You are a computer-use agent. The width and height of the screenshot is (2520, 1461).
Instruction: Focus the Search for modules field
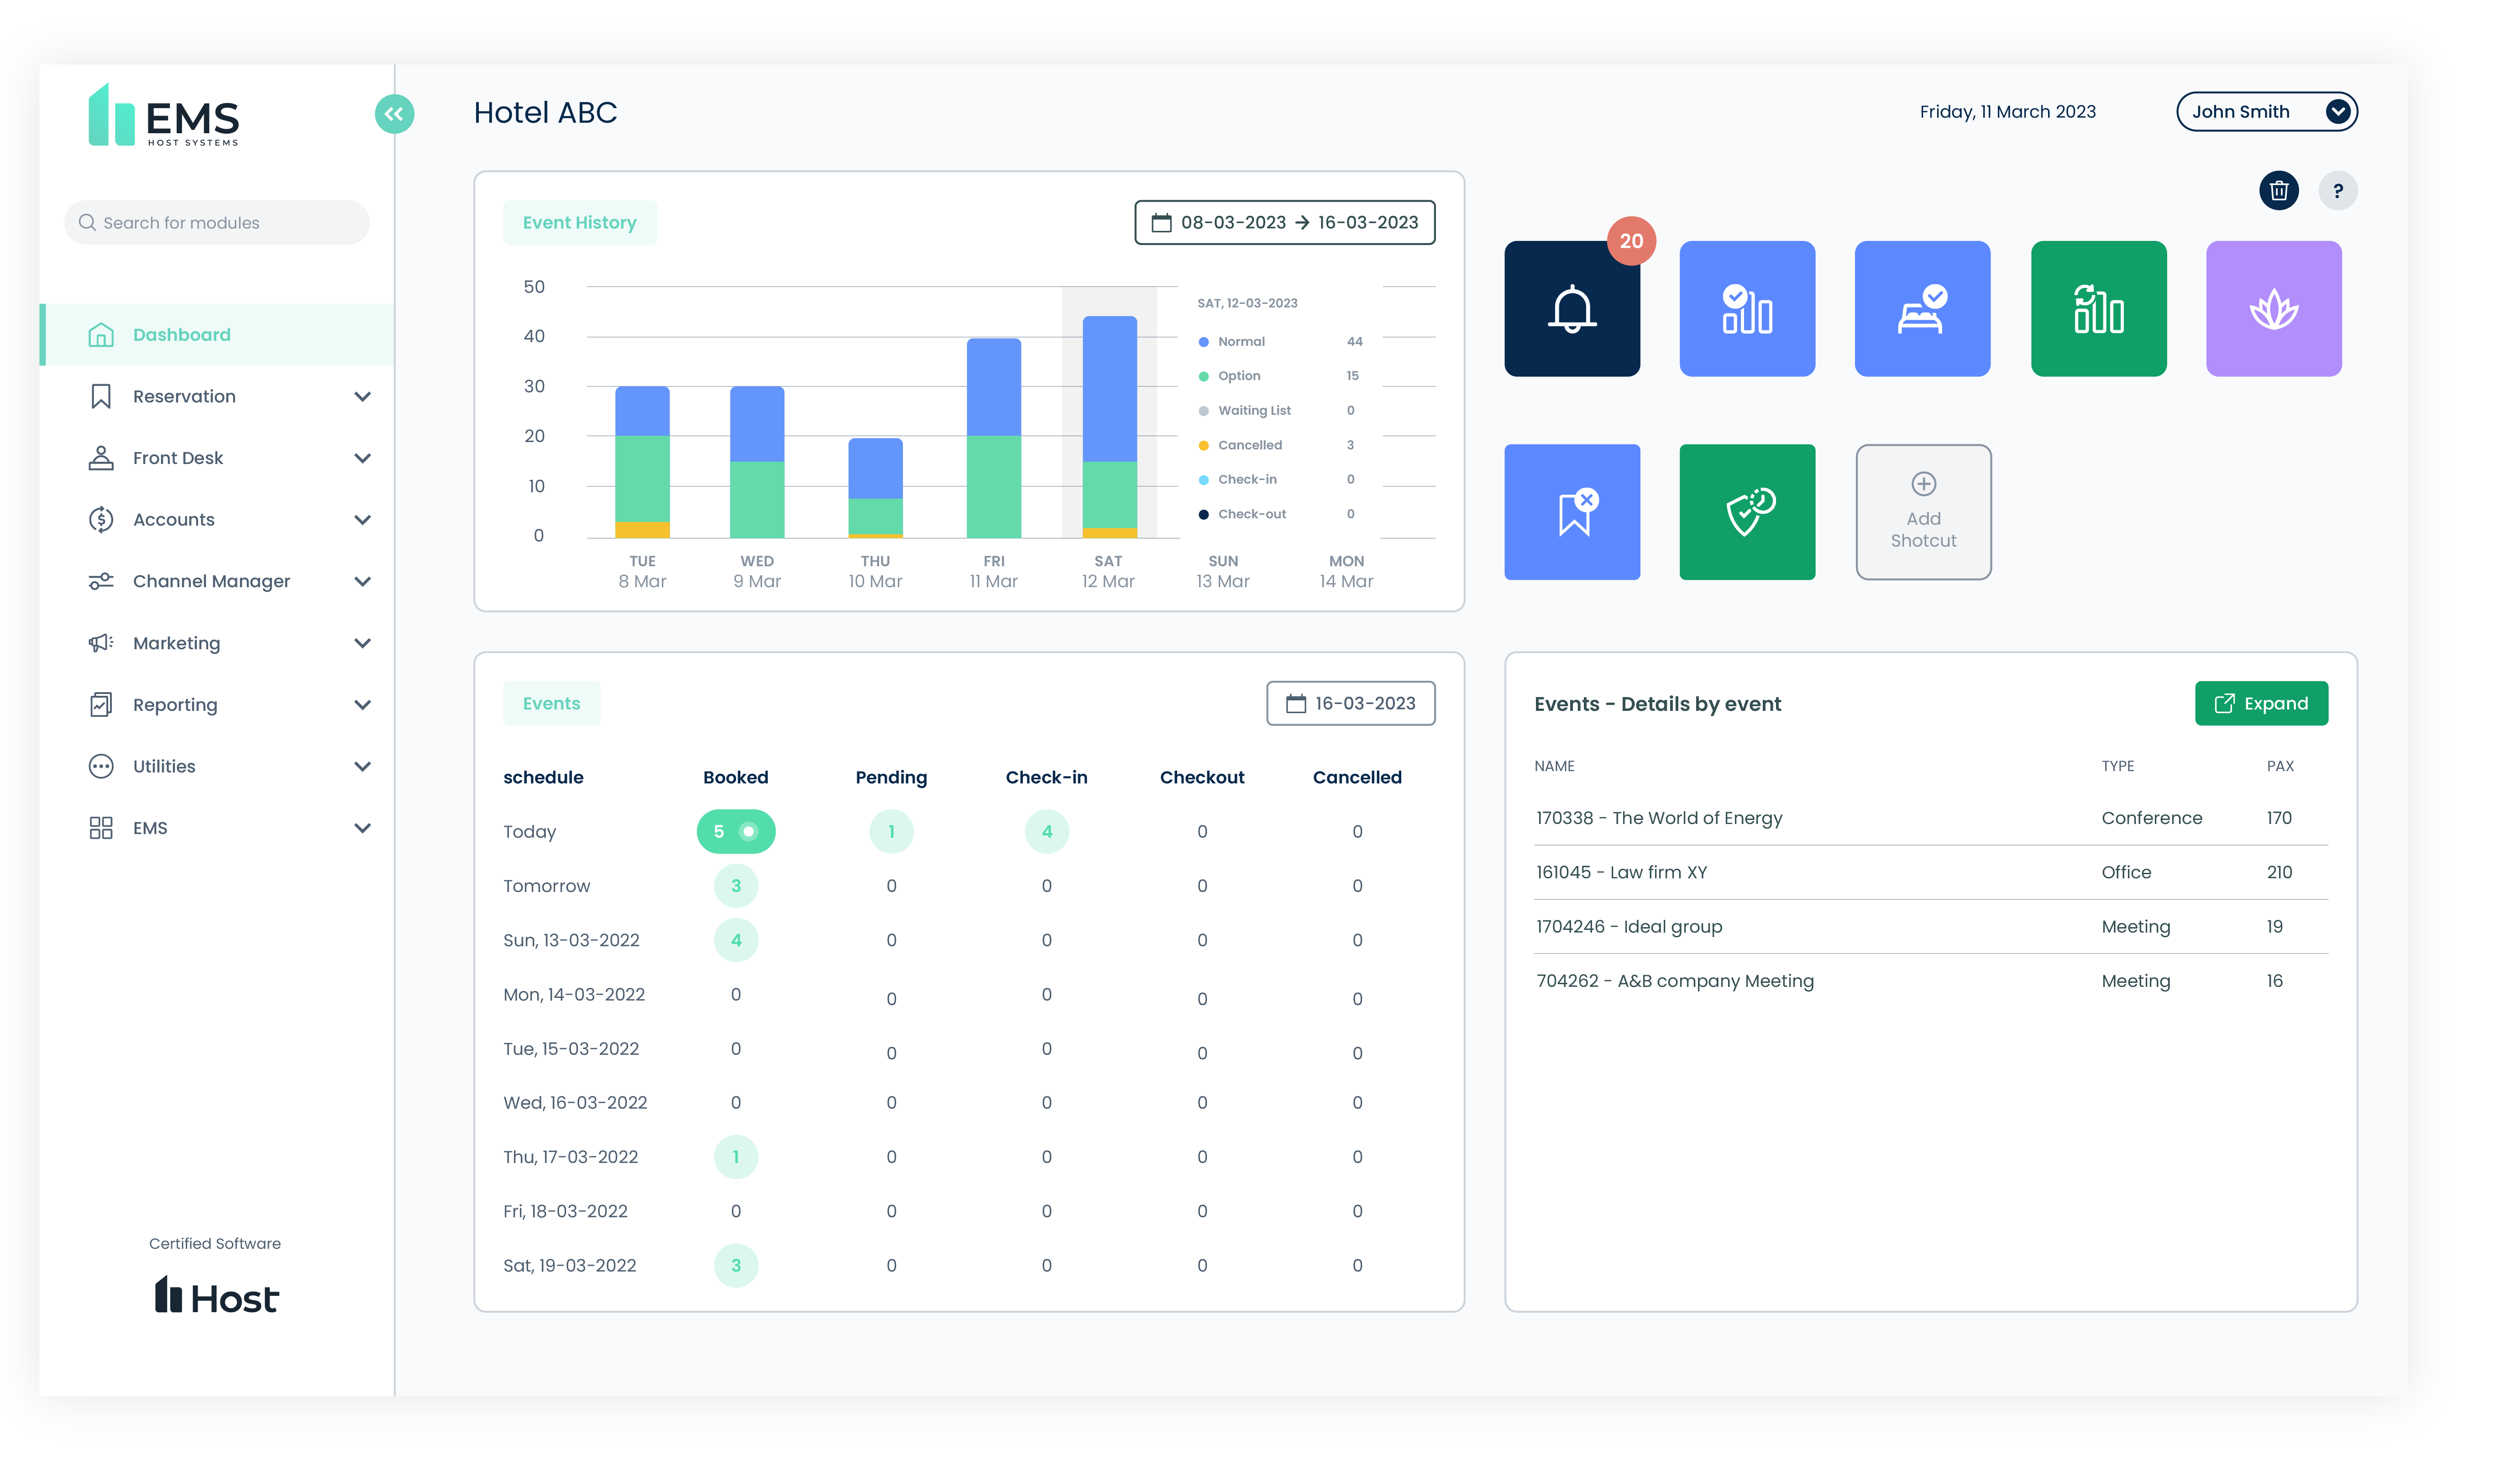point(217,223)
